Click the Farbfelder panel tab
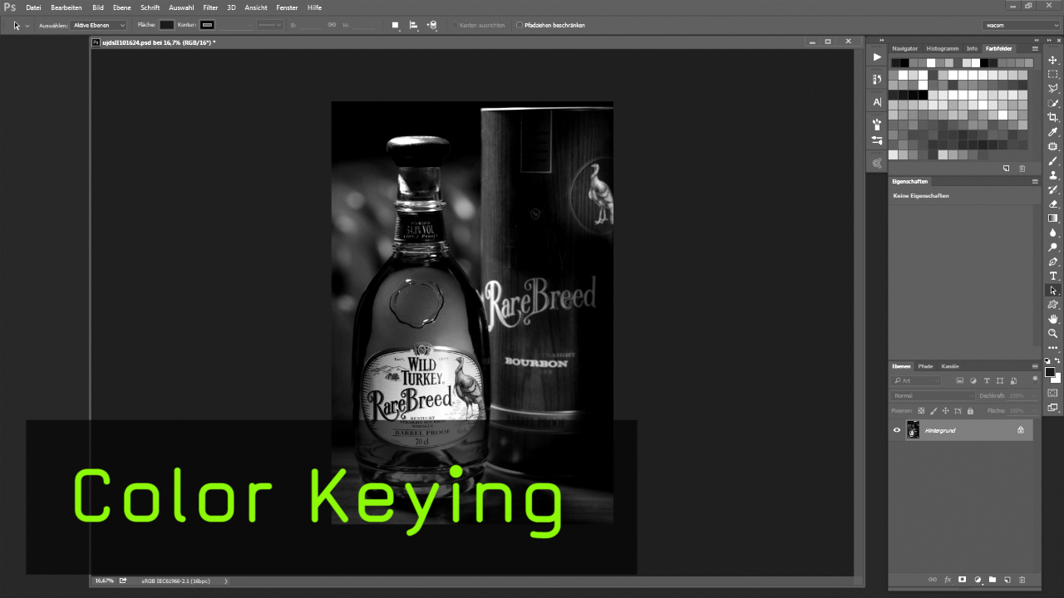Screen dimensions: 1064x598 [x=998, y=48]
